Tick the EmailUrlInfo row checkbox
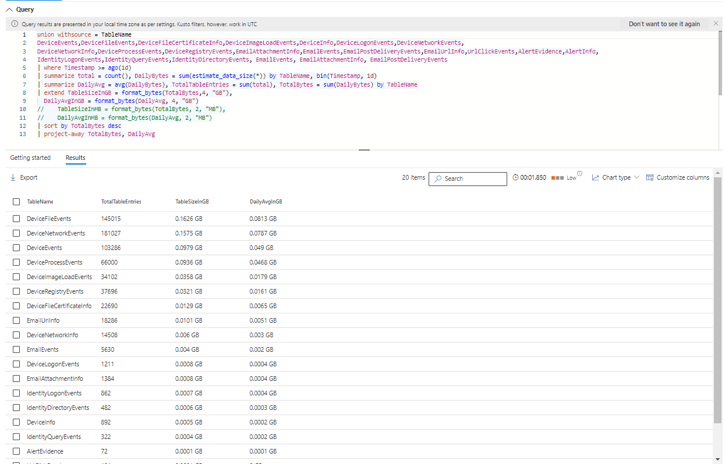 [x=16, y=320]
